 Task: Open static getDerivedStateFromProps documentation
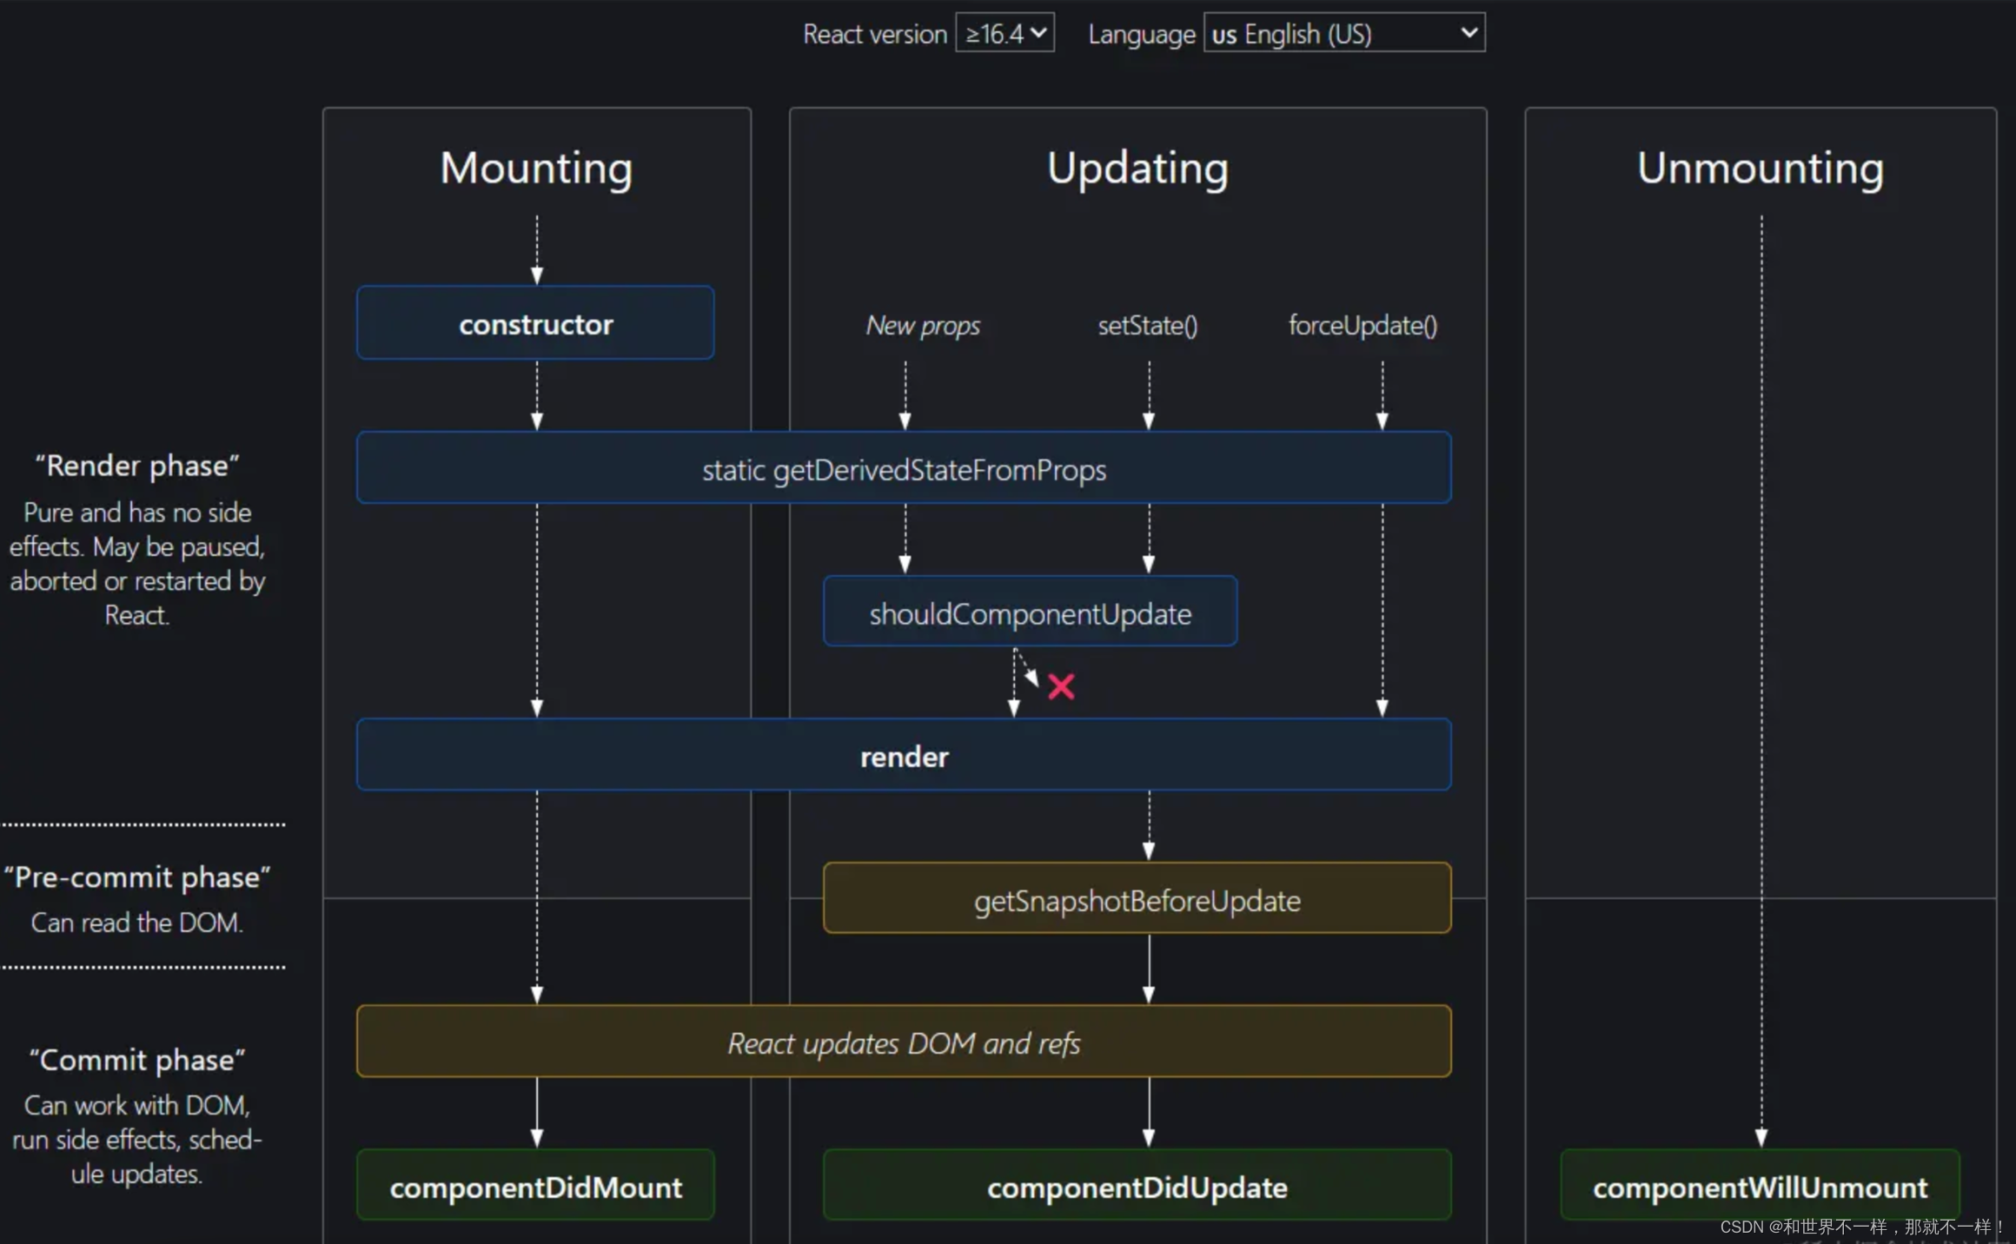click(904, 469)
